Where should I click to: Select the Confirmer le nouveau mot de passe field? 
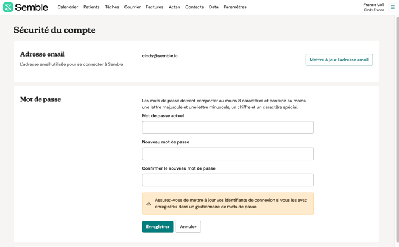coord(227,180)
